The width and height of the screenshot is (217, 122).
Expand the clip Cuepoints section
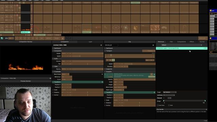coord(105,69)
